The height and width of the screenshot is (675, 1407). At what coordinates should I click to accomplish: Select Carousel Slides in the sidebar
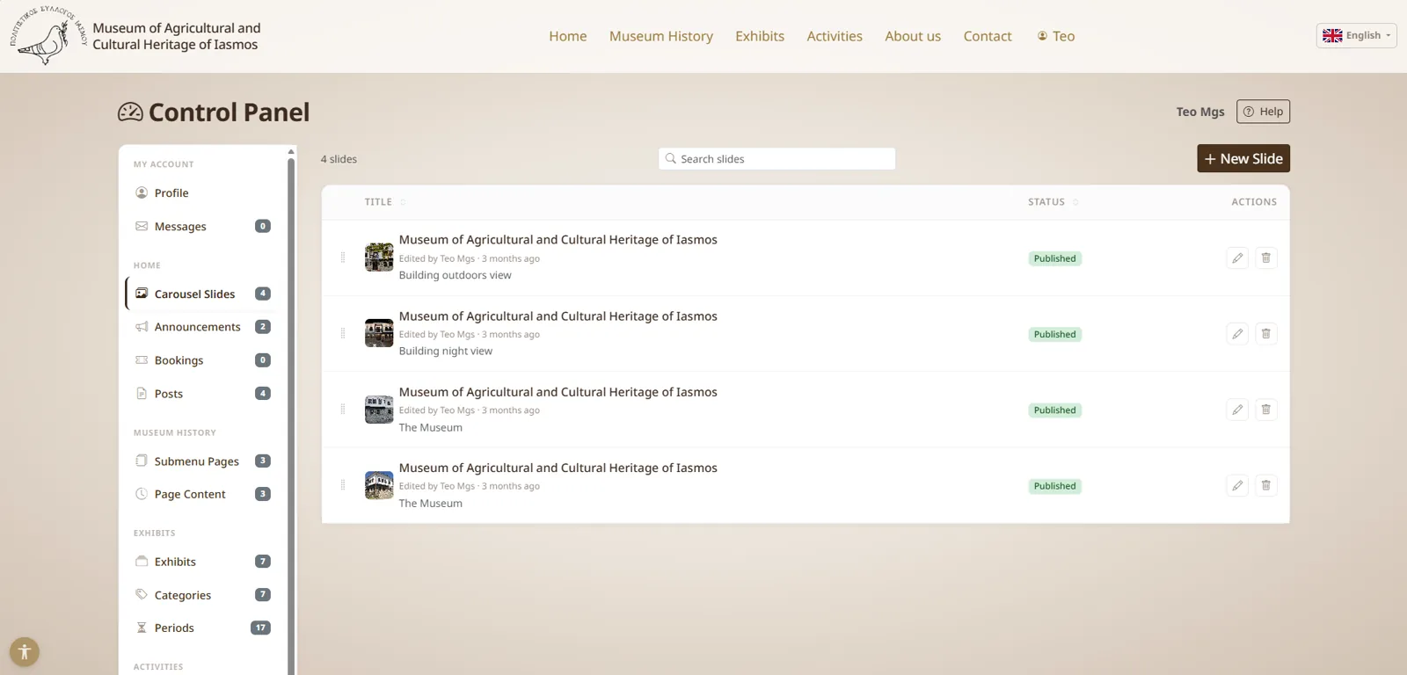pos(202,294)
